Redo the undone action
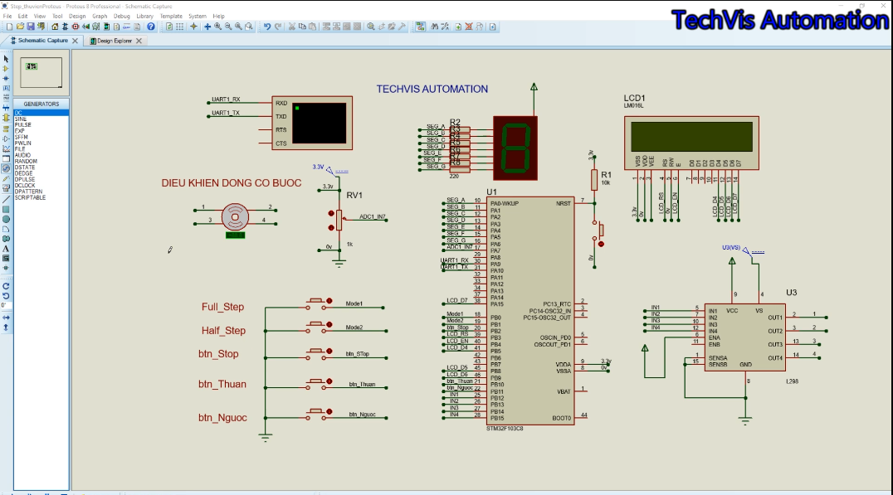893x495 pixels. click(x=278, y=27)
